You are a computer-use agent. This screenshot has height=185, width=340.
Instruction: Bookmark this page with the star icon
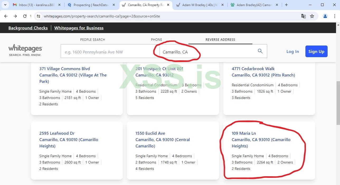tap(312, 16)
